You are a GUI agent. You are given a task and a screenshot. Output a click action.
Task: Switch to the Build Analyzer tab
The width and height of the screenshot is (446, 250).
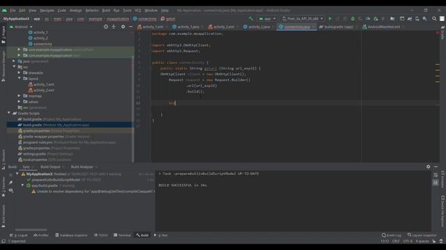pos(82,167)
